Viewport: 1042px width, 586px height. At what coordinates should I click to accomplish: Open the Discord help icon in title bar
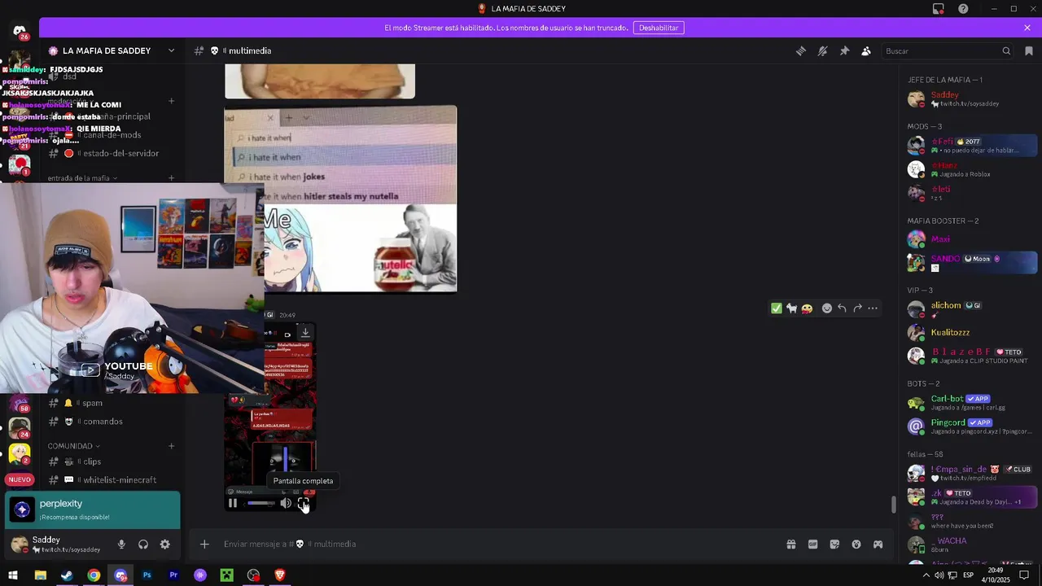coord(963,9)
